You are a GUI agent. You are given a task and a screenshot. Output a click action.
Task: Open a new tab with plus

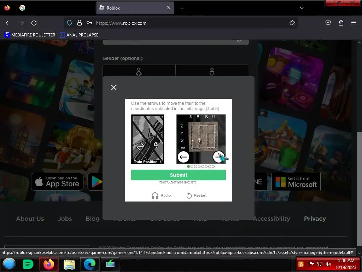point(182,8)
